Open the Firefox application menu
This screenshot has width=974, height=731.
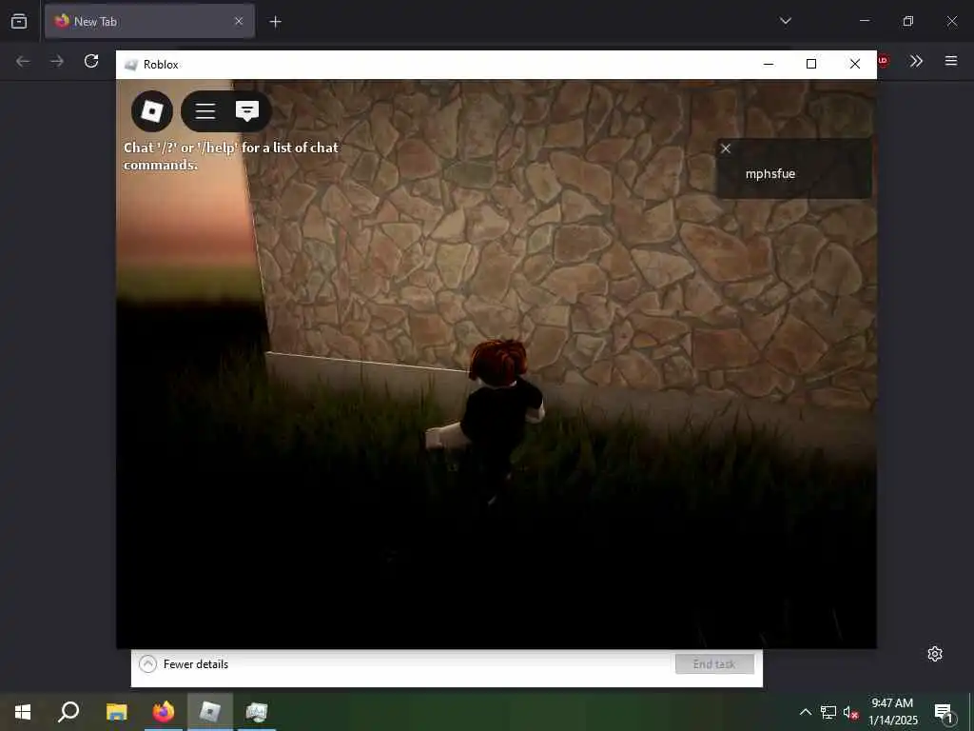pyautogui.click(x=951, y=61)
